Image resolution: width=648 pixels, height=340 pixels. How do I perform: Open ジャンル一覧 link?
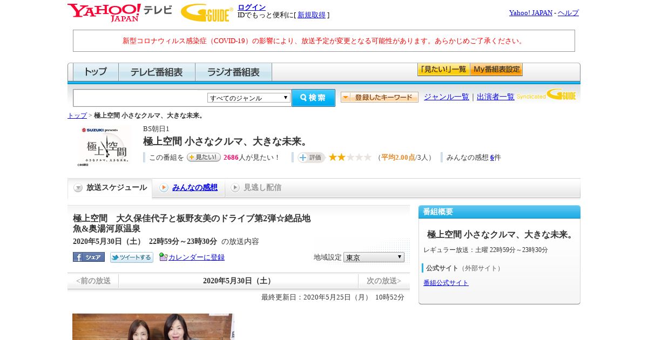(447, 97)
